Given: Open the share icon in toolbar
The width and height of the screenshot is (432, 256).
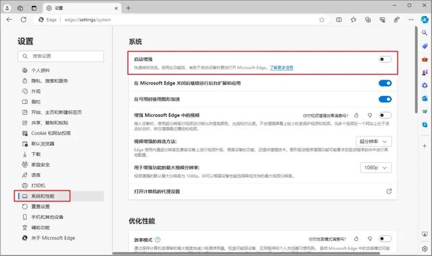Looking at the screenshot, I should 396,20.
